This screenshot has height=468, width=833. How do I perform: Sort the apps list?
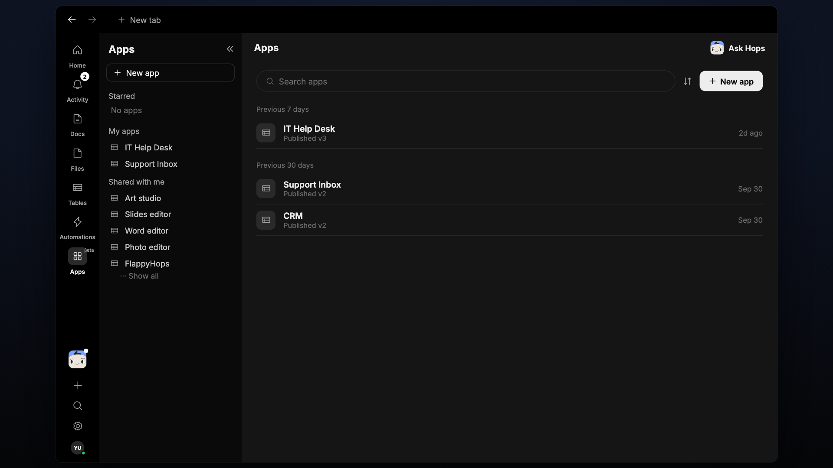(687, 81)
